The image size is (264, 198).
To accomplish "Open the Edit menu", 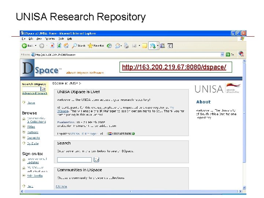I will point(31,39).
